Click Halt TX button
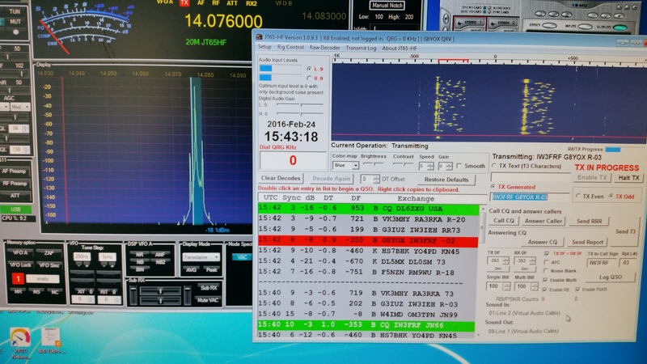Viewport: 647px width, 364px height. [x=628, y=177]
